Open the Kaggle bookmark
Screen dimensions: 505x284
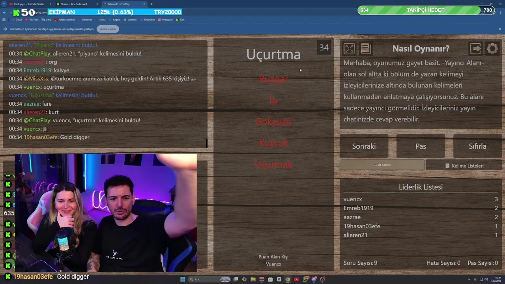[x=114, y=20]
